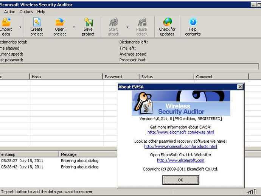Click the Wireless Security Auditor banner image
Screen dimensions: 261x196
tap(181, 103)
